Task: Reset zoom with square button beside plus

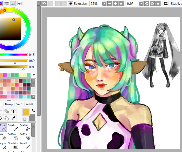Action: pyautogui.click(x=121, y=4)
